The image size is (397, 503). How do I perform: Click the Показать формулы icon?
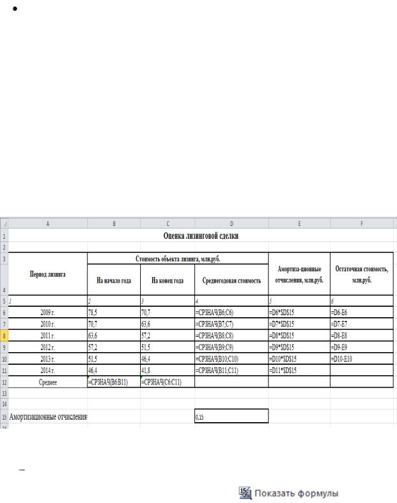click(x=245, y=493)
